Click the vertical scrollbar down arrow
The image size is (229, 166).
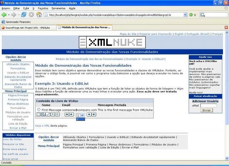(x=227, y=158)
